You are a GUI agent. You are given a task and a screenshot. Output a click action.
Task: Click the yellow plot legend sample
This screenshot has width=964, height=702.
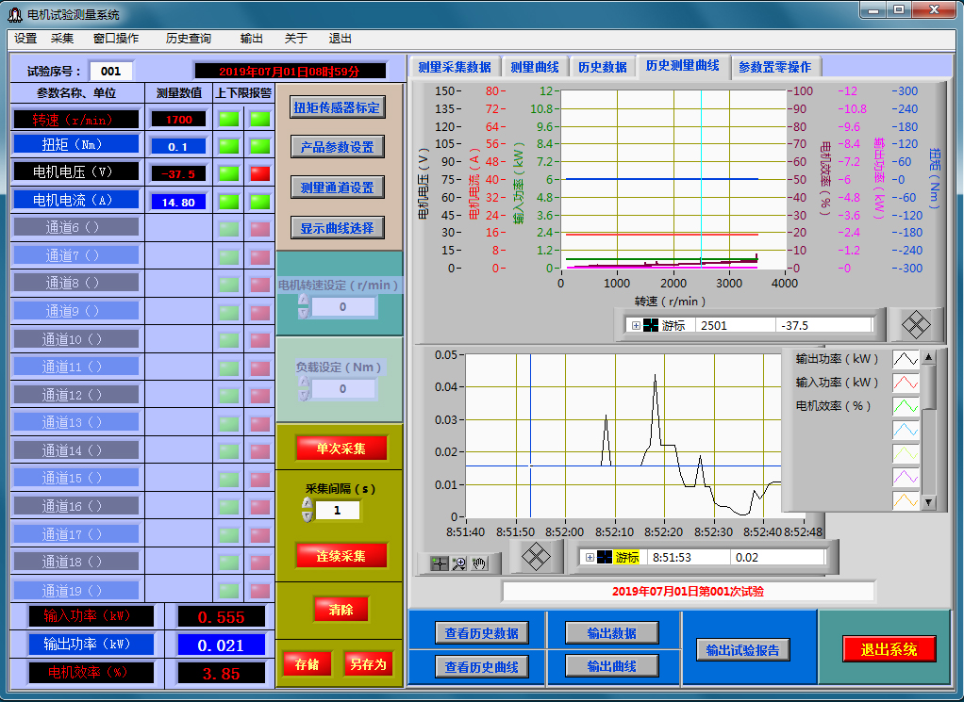pos(905,453)
